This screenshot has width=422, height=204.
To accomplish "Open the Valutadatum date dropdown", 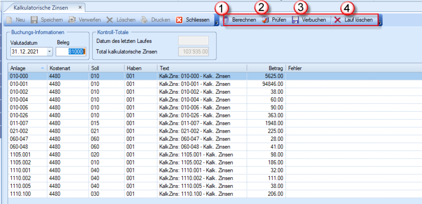I will tap(49, 52).
